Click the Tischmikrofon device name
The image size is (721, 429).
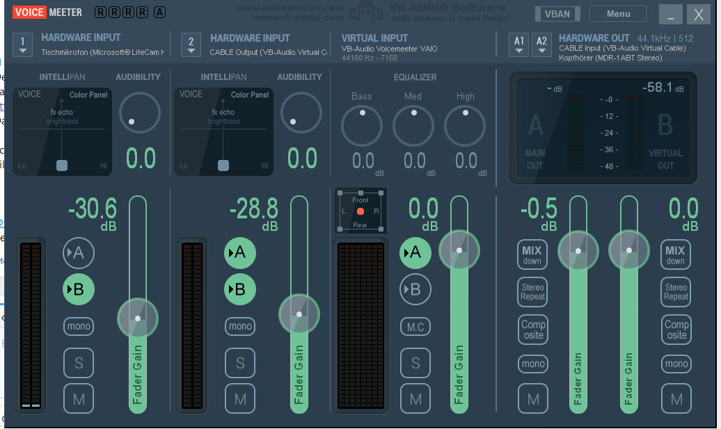pos(102,52)
